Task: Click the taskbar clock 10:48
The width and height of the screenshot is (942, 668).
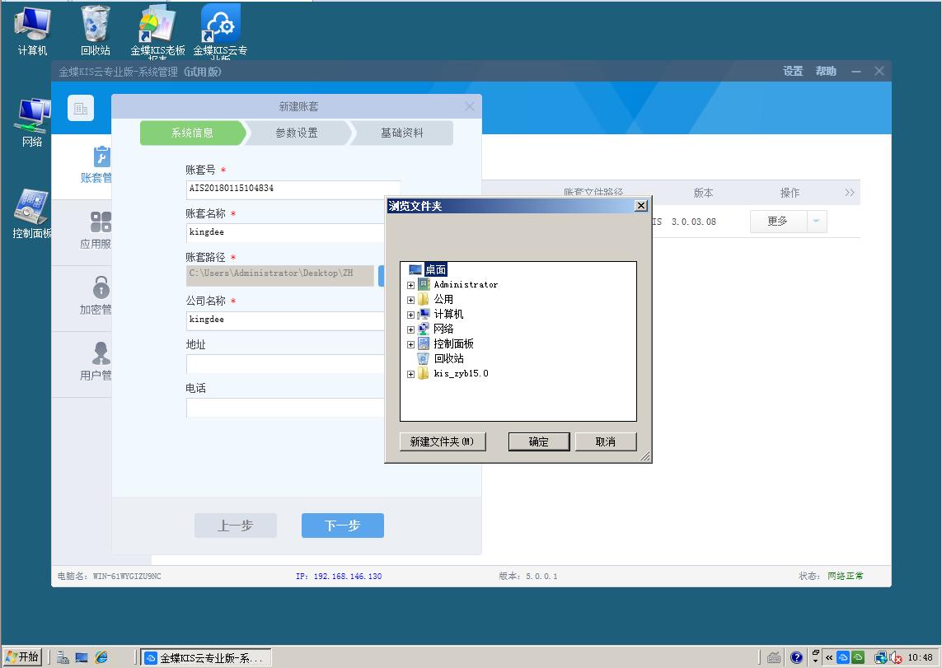Action: (921, 658)
